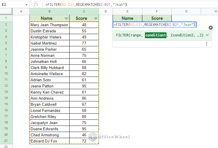Select cell Jacquelyn Jean
This screenshot has width=218, height=148.
point(49,123)
